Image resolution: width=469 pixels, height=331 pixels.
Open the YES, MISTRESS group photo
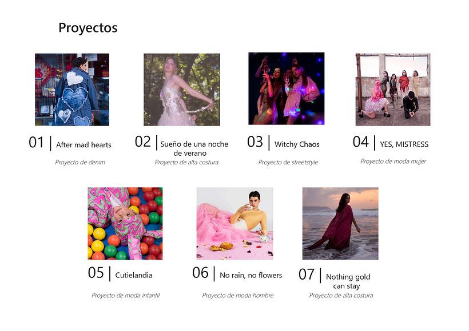[x=393, y=90]
